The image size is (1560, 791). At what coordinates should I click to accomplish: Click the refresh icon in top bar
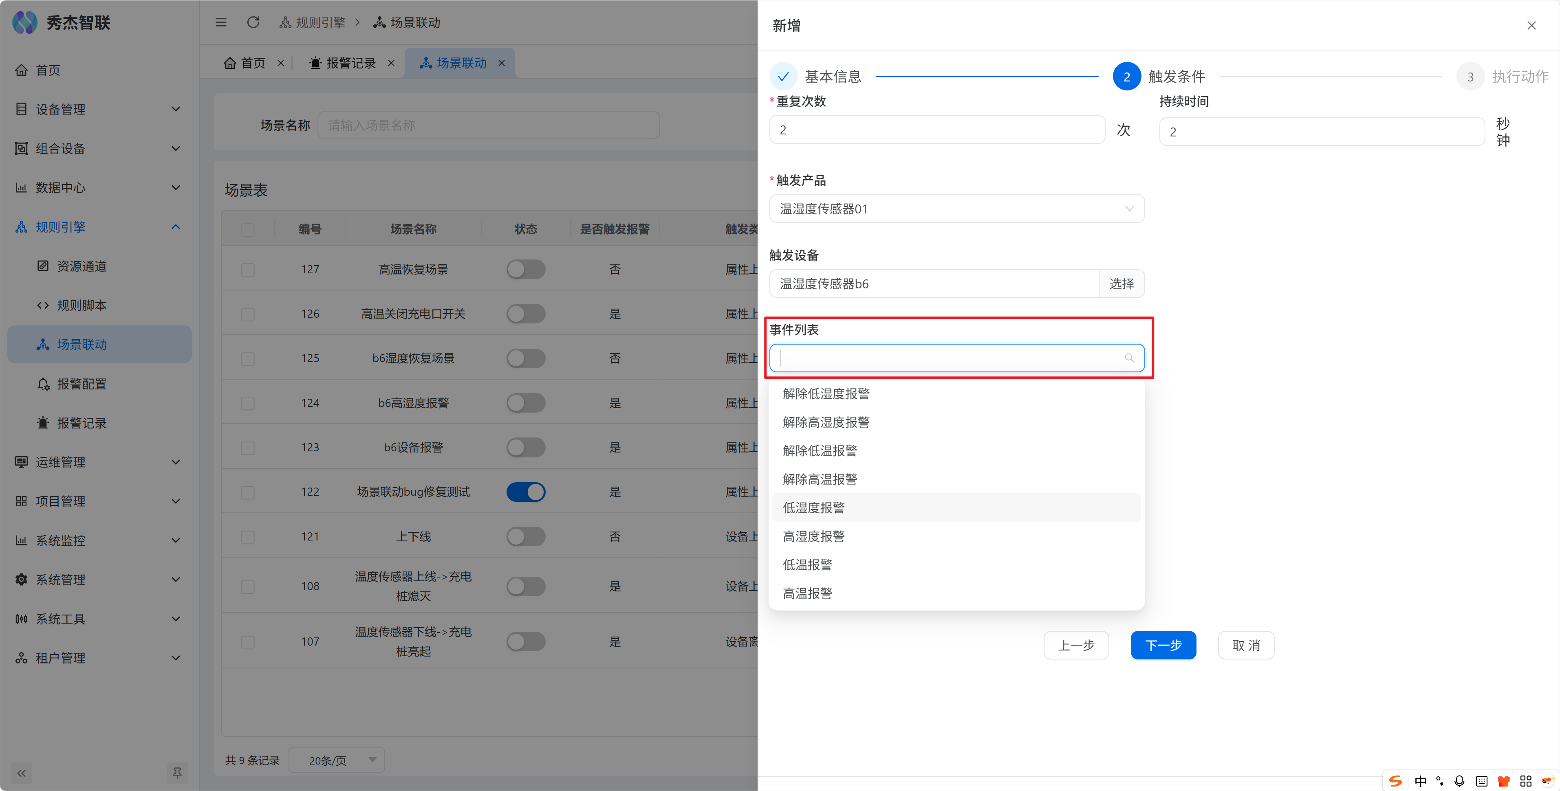click(253, 22)
